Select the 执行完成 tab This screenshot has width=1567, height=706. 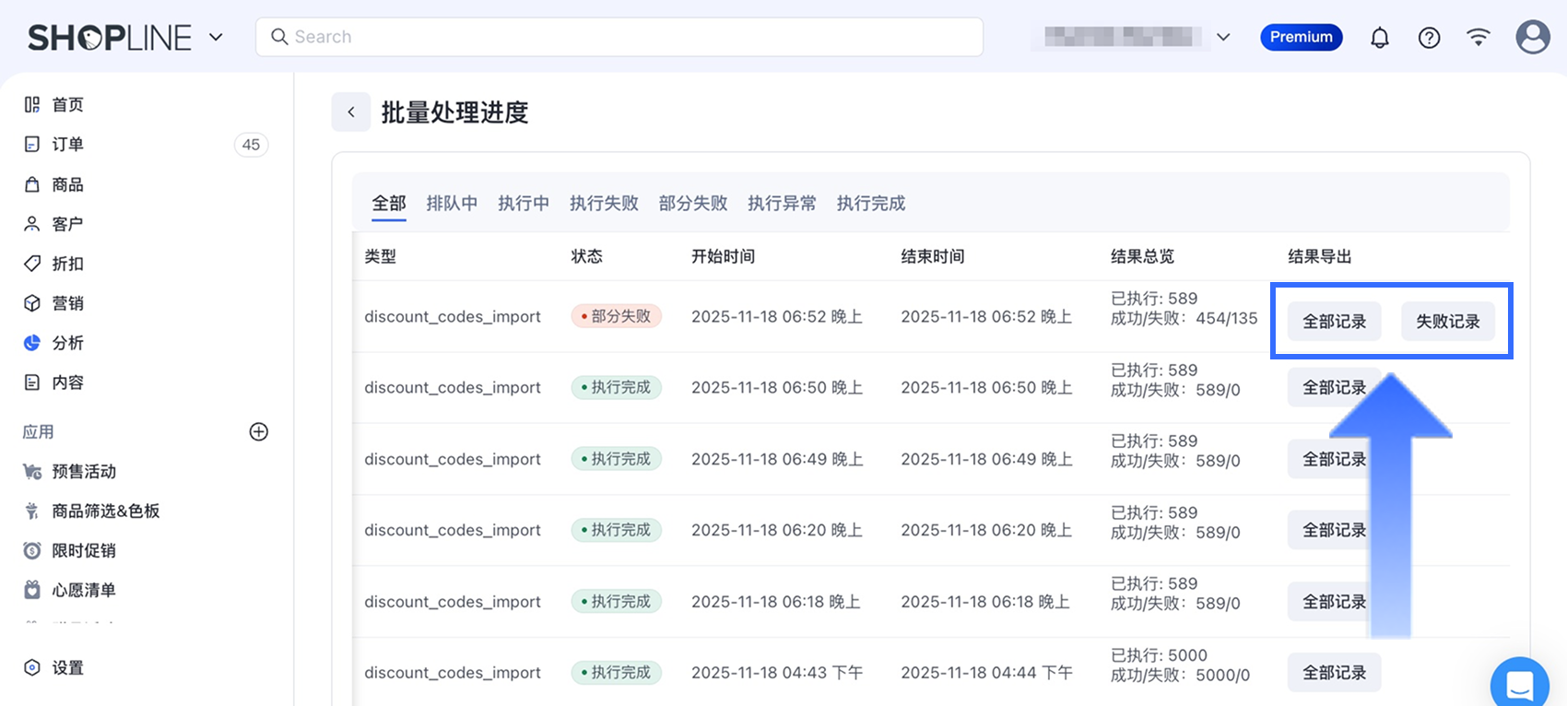coord(871,204)
